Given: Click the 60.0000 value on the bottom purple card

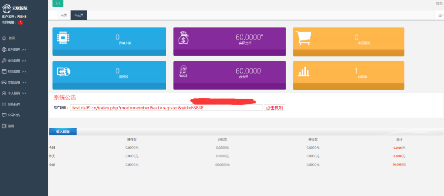Looking at the screenshot, I should tap(248, 71).
